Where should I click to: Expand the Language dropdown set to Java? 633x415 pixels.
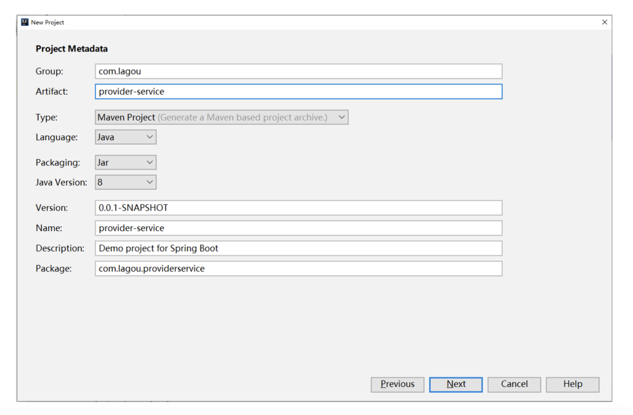point(125,137)
